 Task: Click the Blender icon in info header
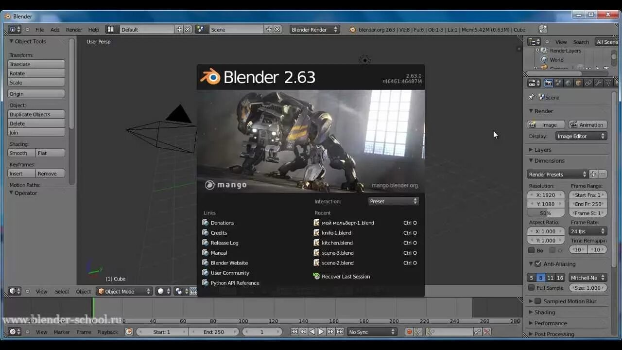click(x=353, y=30)
